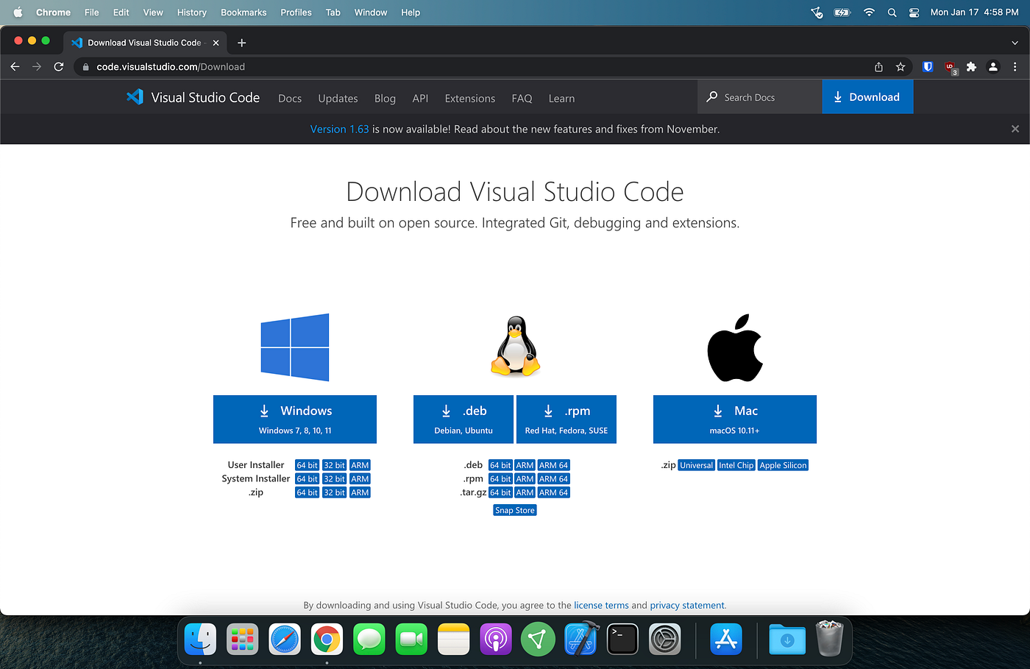The height and width of the screenshot is (669, 1030).
Task: Dismiss the version announcement banner
Action: pyautogui.click(x=1015, y=128)
